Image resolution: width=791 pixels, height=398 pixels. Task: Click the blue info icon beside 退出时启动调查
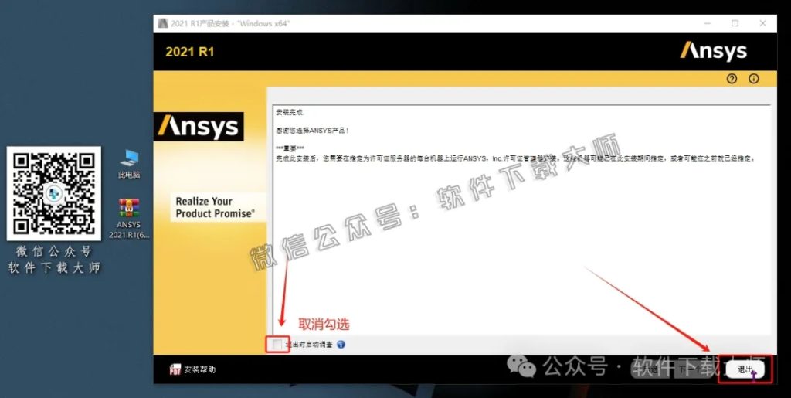pyautogui.click(x=341, y=345)
